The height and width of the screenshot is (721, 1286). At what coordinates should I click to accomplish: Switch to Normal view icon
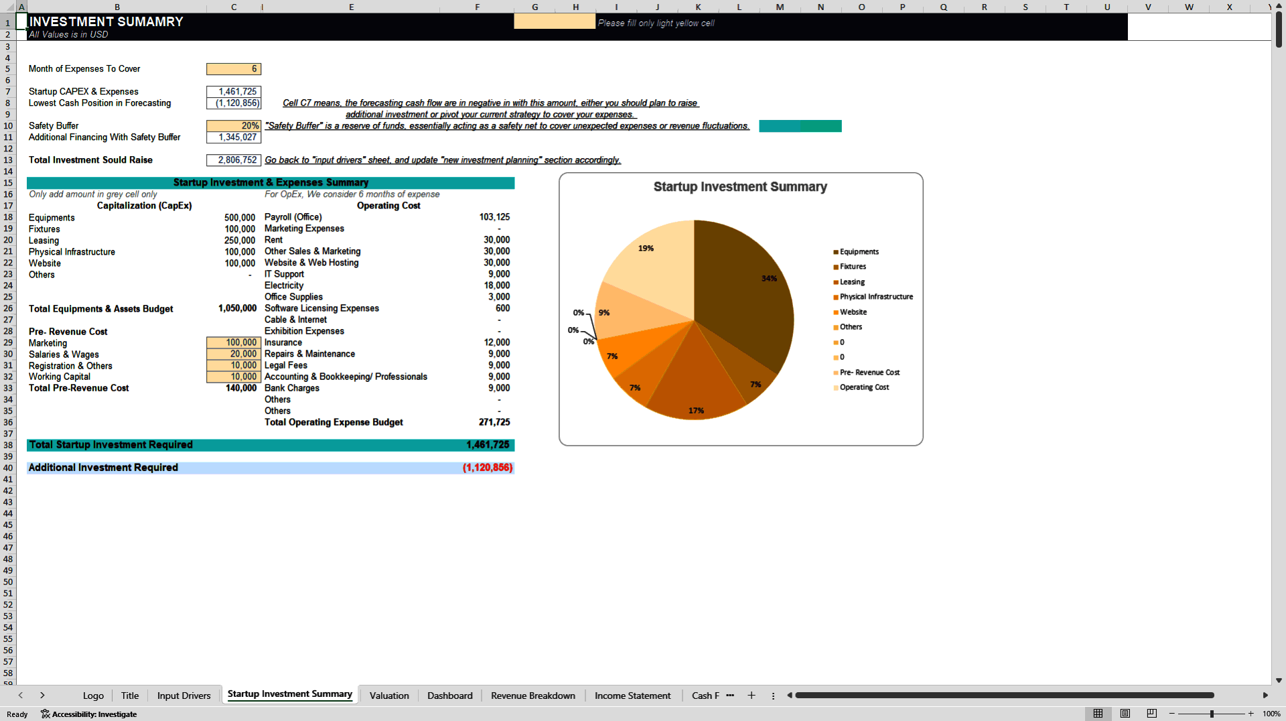[x=1098, y=714]
